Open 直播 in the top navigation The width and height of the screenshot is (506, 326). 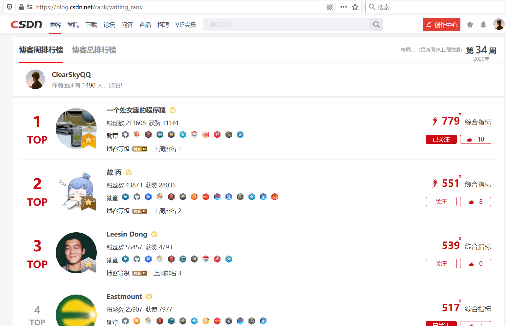tap(145, 25)
